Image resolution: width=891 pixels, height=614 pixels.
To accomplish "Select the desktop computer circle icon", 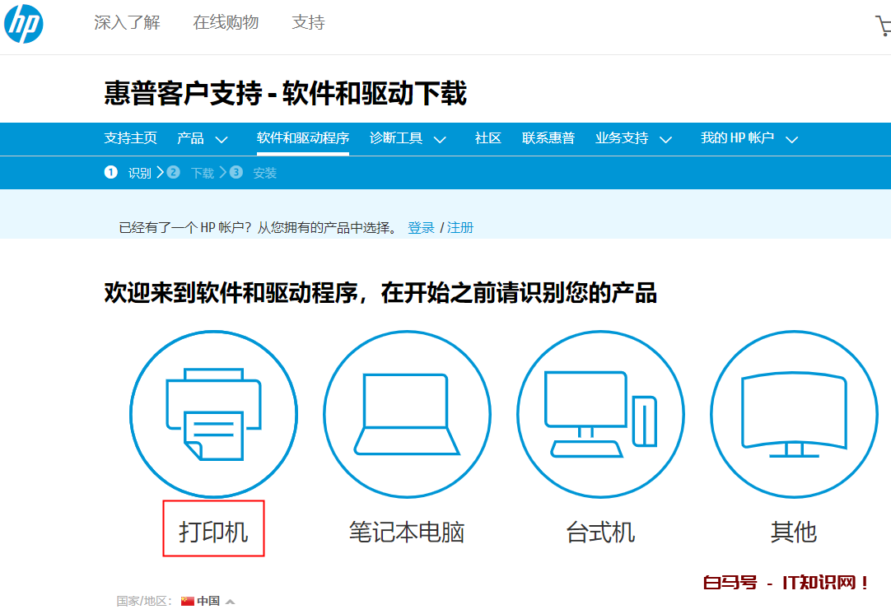I will click(x=600, y=414).
